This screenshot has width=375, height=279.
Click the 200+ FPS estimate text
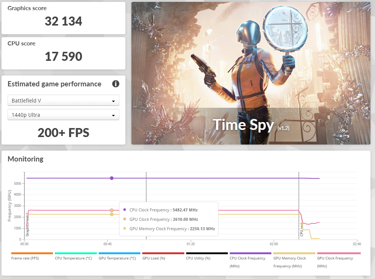coord(63,133)
